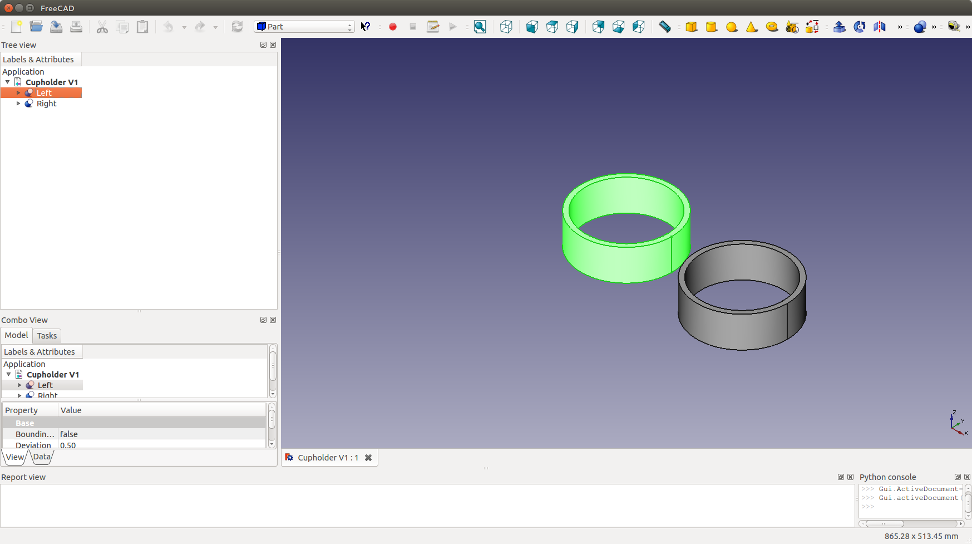Screen dimensions: 972x544
Task: Switch to the top view
Action: (x=552, y=27)
